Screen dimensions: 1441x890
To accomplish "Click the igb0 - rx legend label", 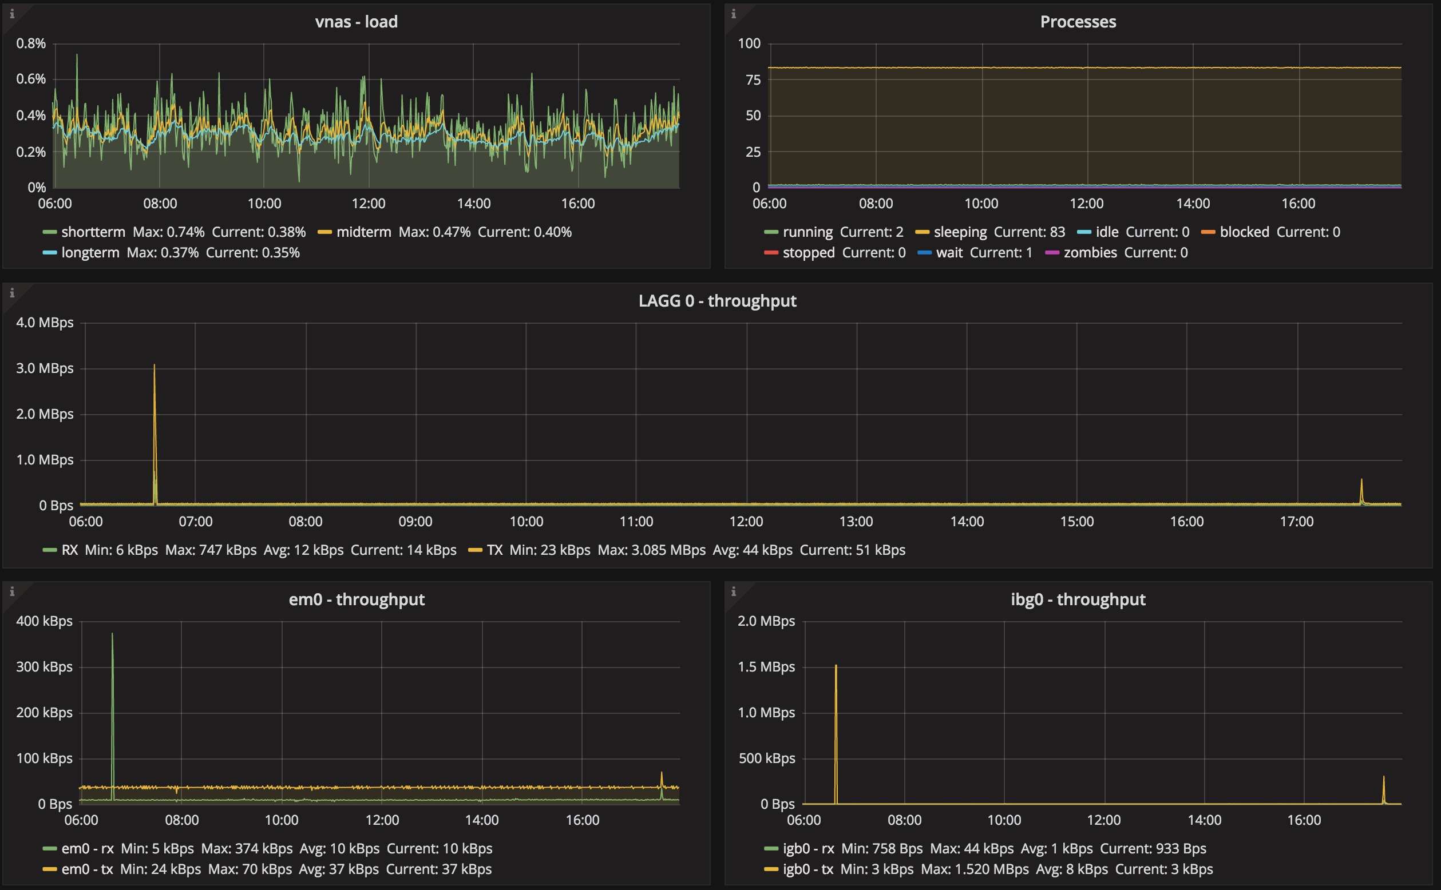I will pyautogui.click(x=808, y=848).
